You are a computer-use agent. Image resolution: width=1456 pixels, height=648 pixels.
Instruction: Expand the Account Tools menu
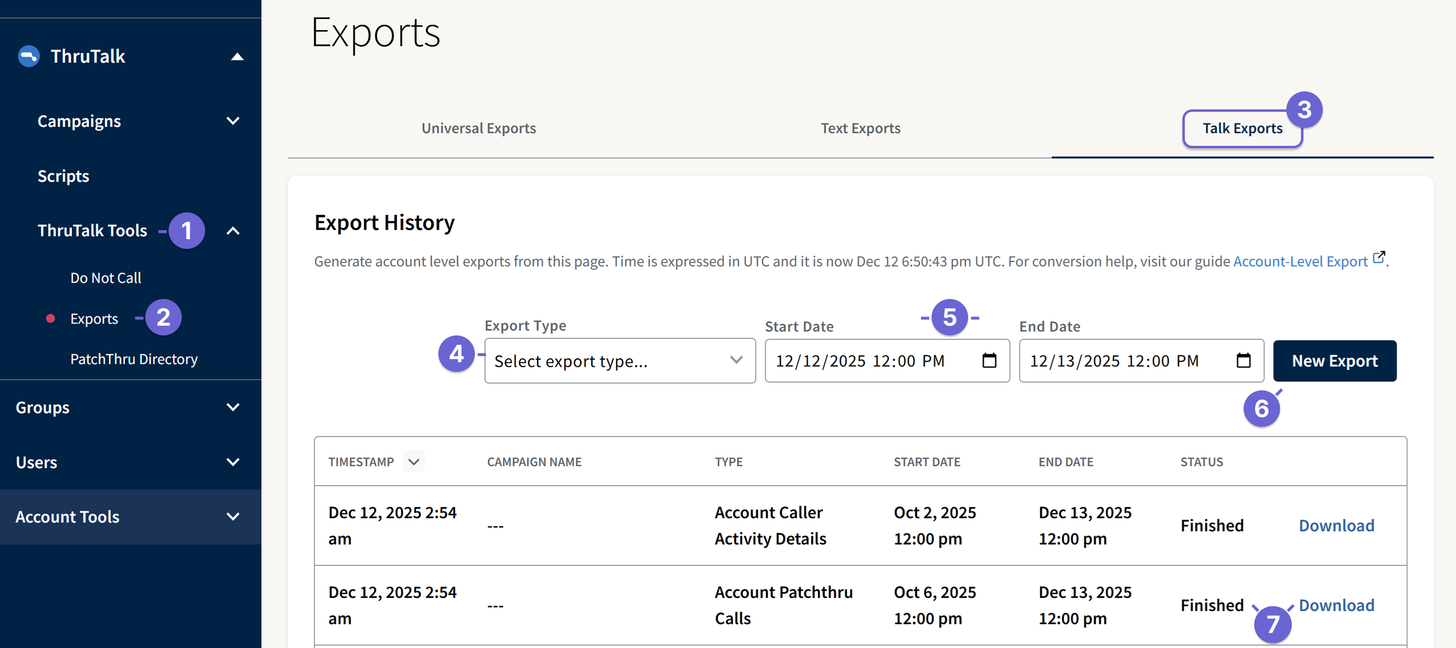(232, 516)
